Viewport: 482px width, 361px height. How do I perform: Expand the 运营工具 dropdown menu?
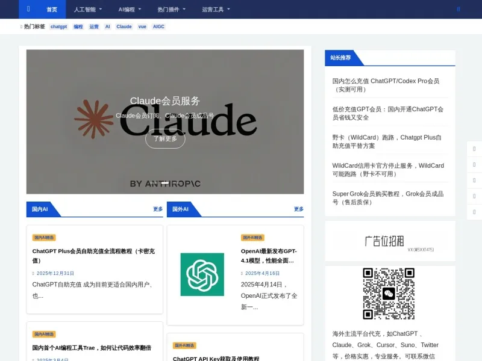(216, 10)
